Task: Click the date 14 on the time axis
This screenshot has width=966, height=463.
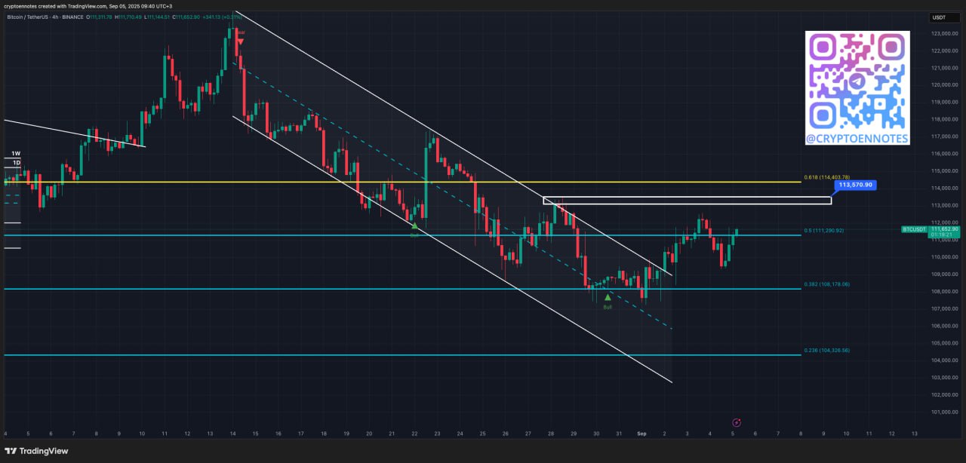Action: click(232, 434)
